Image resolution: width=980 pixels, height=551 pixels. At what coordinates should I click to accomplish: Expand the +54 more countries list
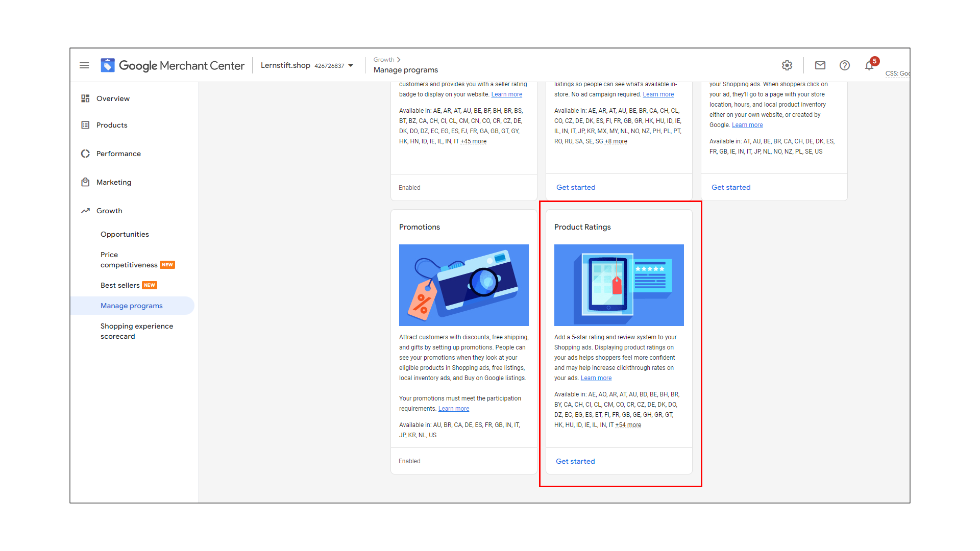click(x=628, y=425)
